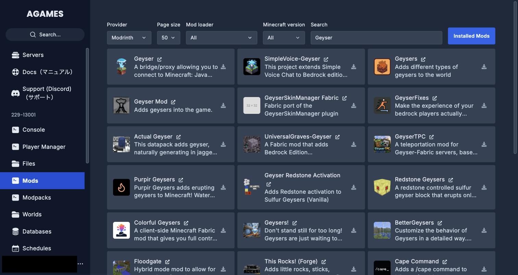Click the Installed Mods button
518x275 pixels.
[471, 36]
